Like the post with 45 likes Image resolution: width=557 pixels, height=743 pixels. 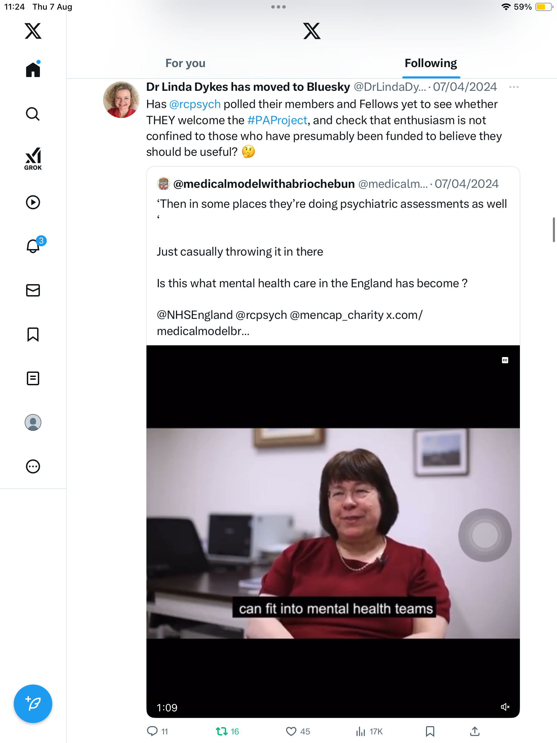click(x=291, y=731)
